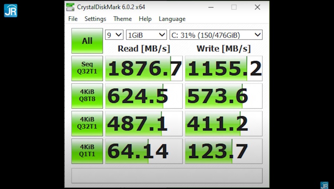This screenshot has width=334, height=189.
Task: Click the empty comment field at bottom
Action: (167, 176)
